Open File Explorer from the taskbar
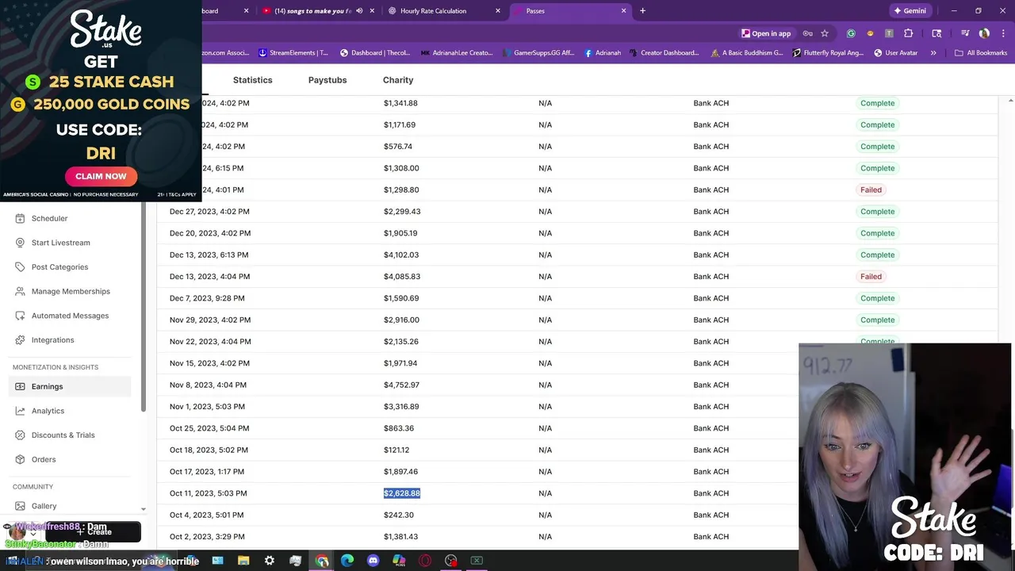Image resolution: width=1015 pixels, height=571 pixels. 243,561
